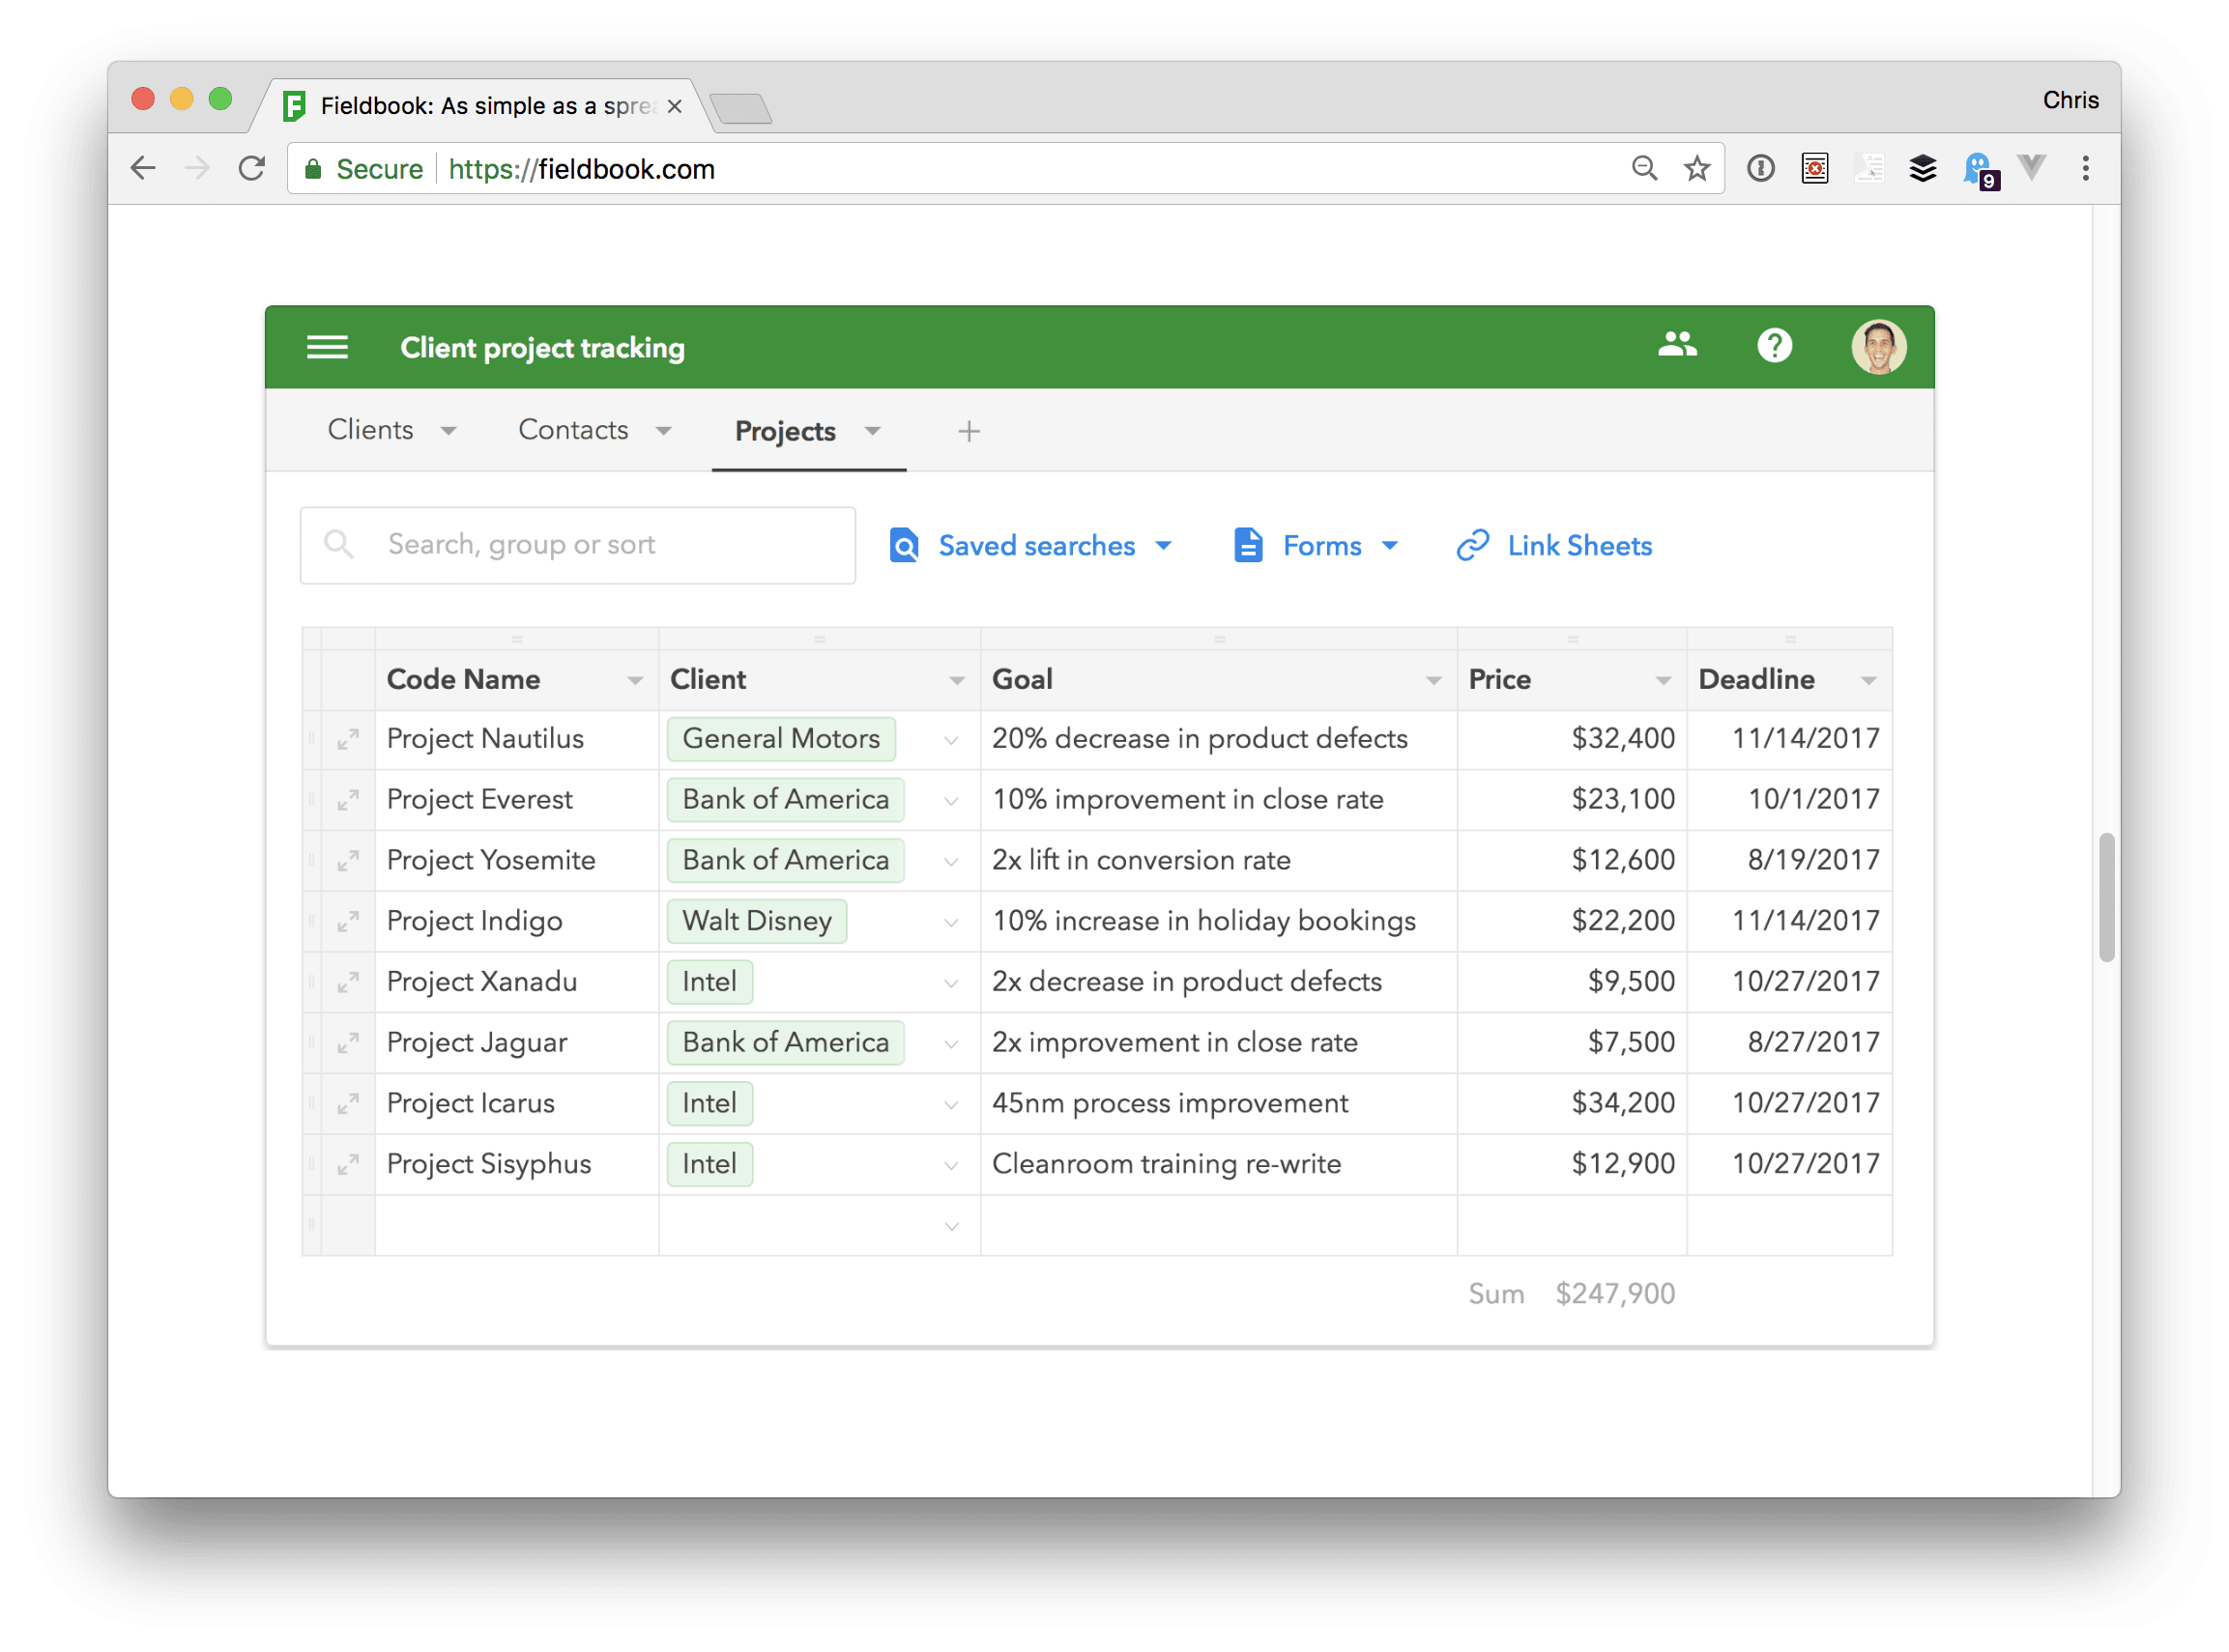Click the Chris profile name in Chrome

point(2070,100)
